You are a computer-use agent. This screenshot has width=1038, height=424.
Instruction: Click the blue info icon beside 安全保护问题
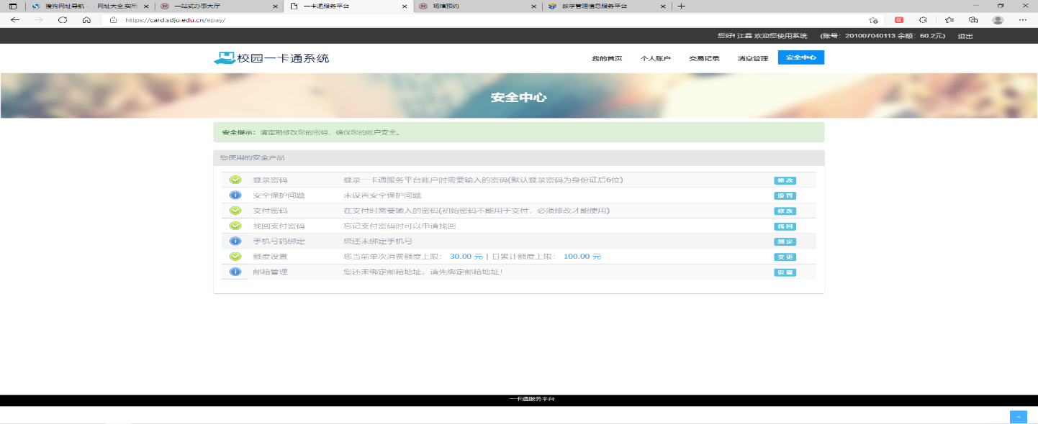[x=235, y=195]
